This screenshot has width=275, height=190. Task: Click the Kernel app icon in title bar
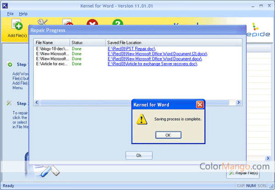click(x=5, y=5)
